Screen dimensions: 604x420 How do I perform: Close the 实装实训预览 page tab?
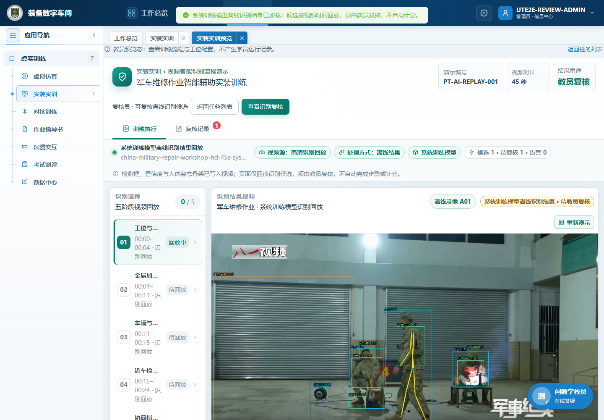coord(242,38)
